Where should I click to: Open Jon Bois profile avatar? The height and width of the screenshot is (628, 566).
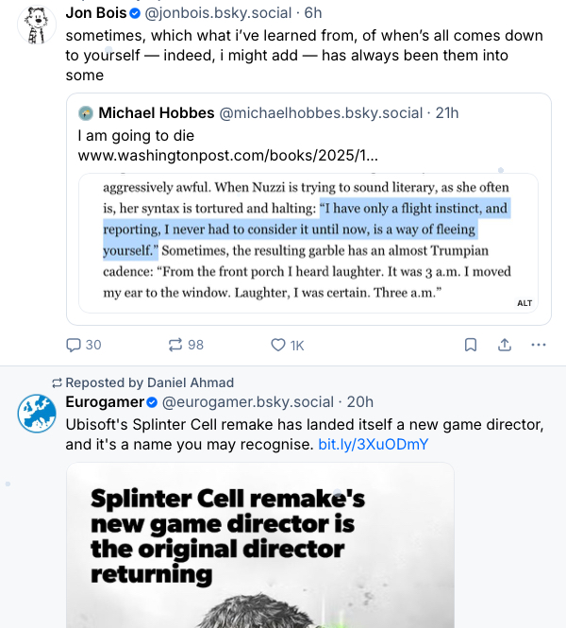36,25
